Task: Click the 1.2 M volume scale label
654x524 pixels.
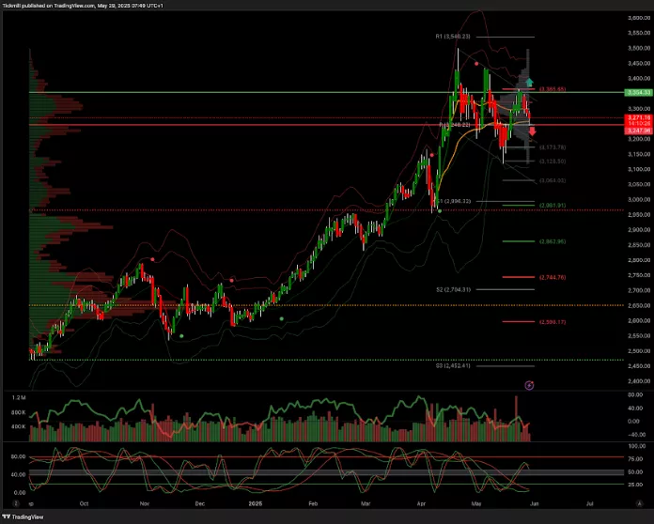Action: (x=19, y=399)
